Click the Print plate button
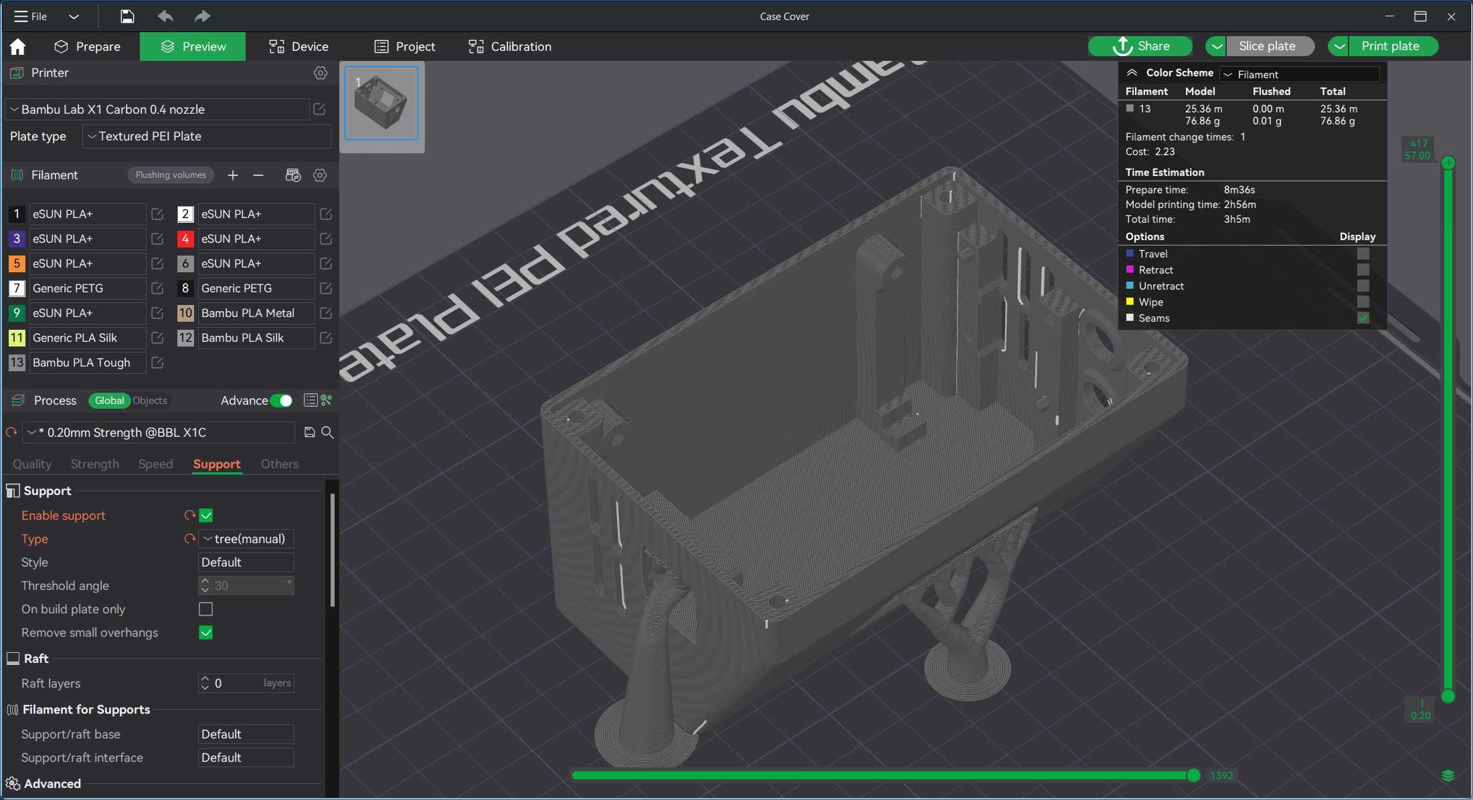This screenshot has height=800, width=1473. point(1392,46)
